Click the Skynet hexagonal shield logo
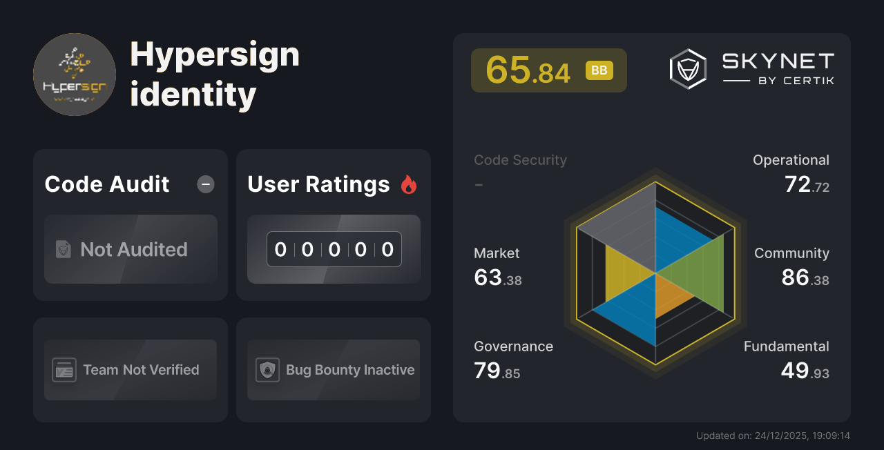The image size is (884, 450). click(687, 68)
